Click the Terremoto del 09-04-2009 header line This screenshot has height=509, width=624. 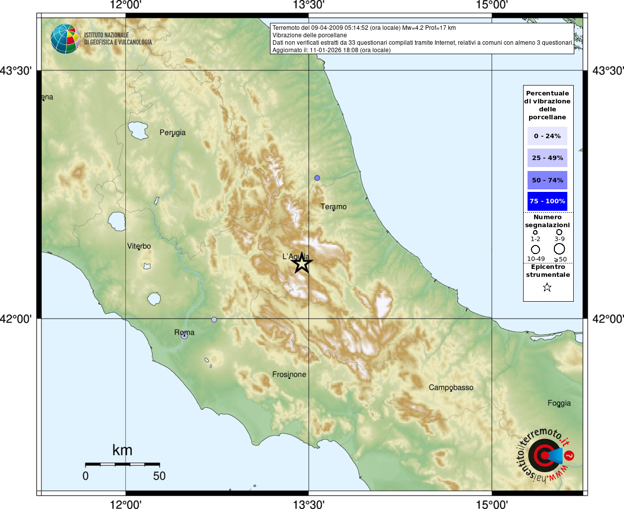click(x=364, y=28)
